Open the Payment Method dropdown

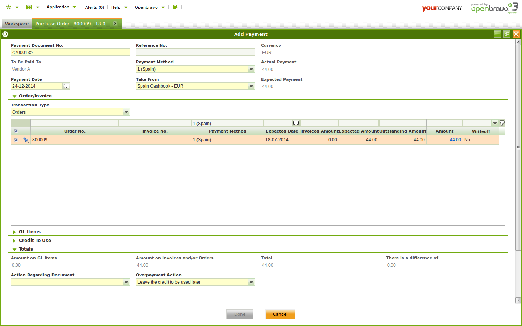tap(251, 69)
